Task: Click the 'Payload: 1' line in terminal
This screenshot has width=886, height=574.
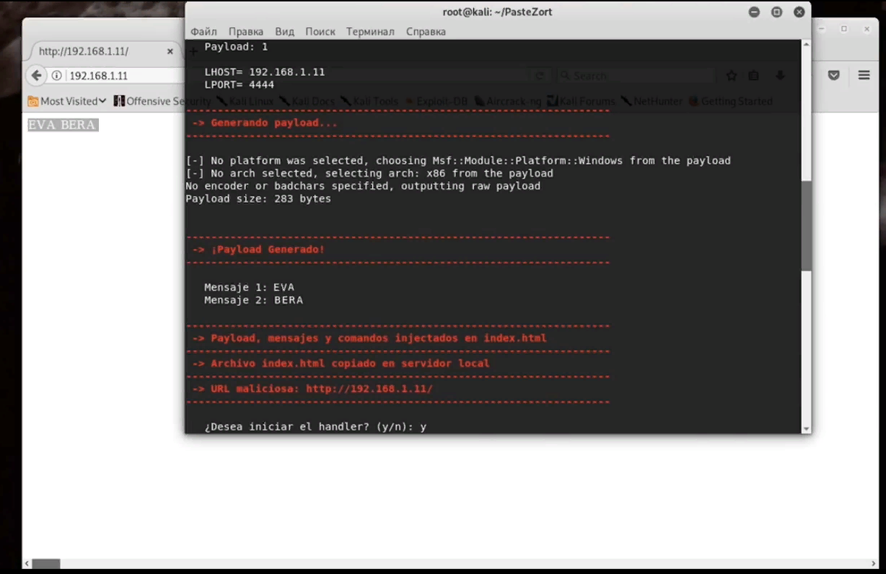Action: coord(236,46)
